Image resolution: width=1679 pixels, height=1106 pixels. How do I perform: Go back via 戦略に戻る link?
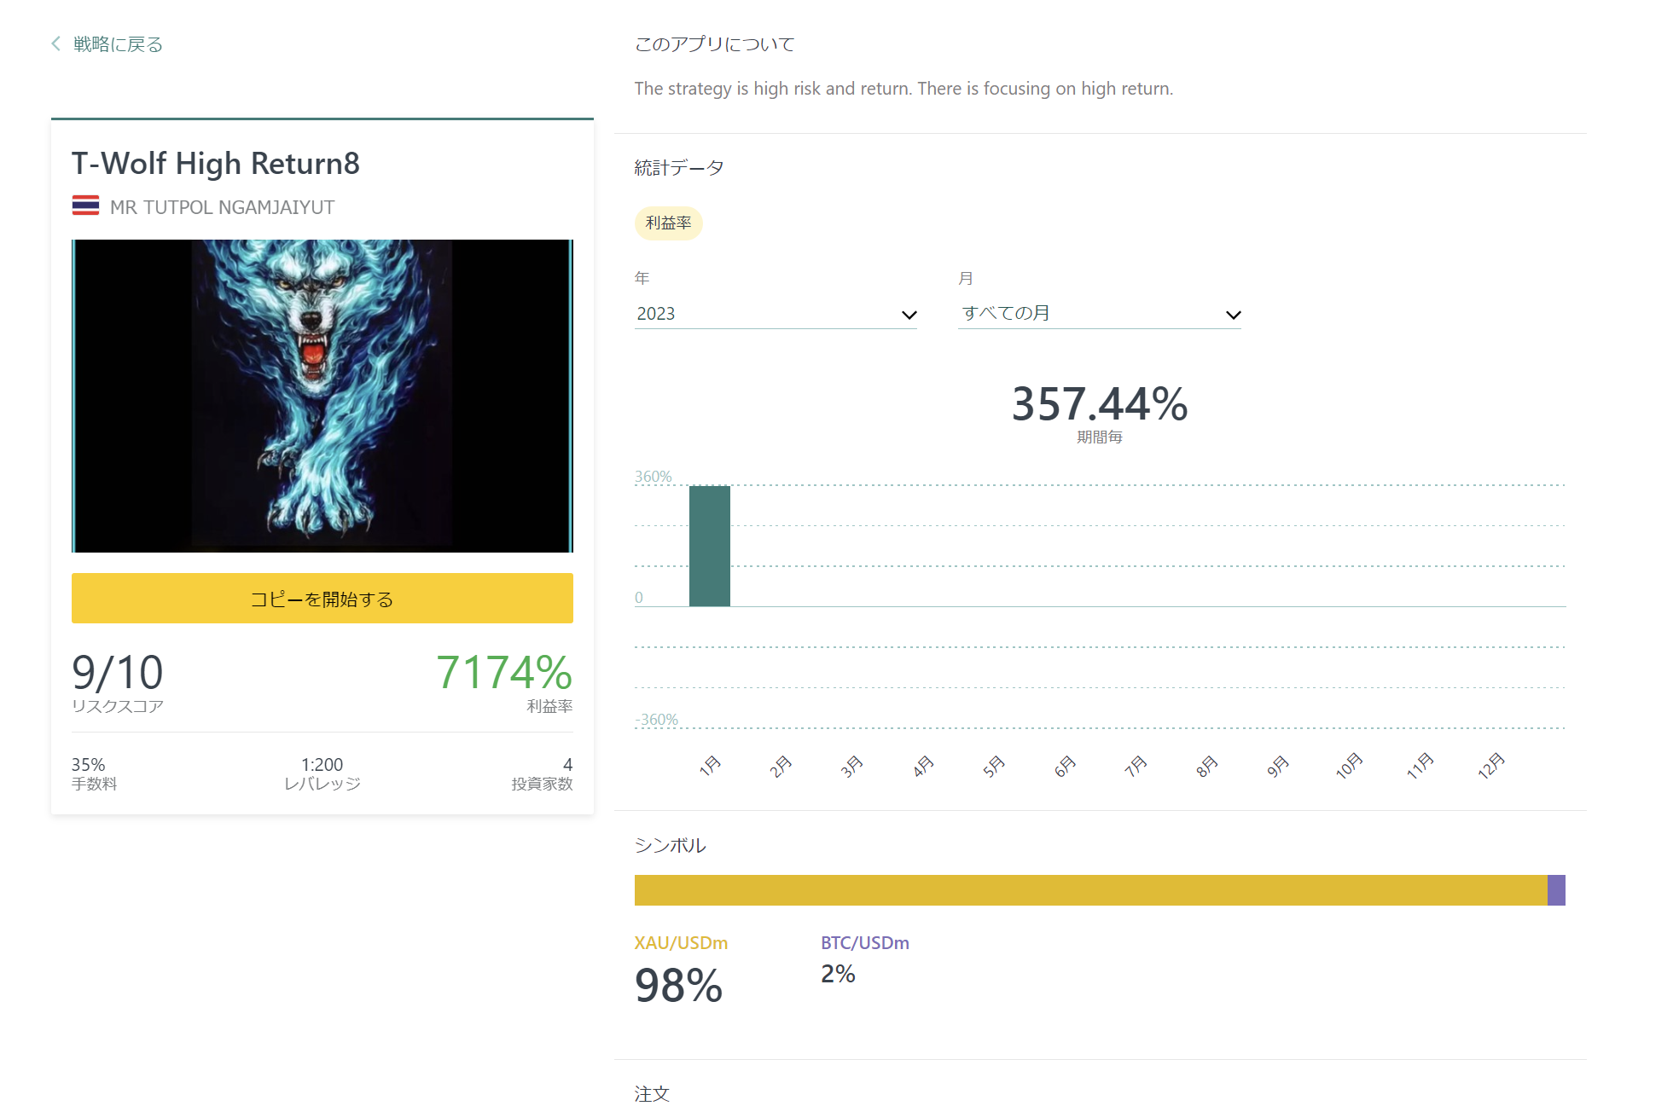pyautogui.click(x=118, y=44)
